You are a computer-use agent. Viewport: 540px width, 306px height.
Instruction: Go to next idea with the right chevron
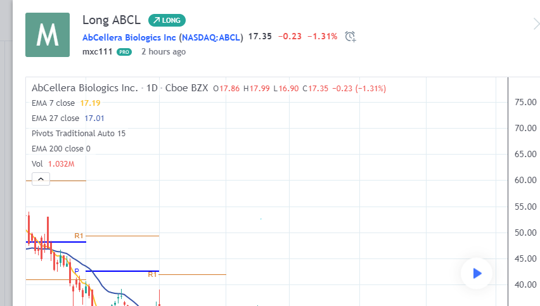pos(536,24)
